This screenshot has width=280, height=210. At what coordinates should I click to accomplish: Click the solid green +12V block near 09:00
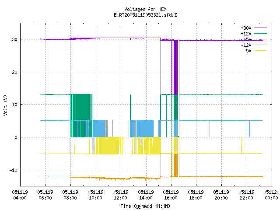[84, 107]
